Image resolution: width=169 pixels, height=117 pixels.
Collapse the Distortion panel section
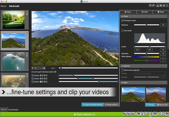(122, 66)
